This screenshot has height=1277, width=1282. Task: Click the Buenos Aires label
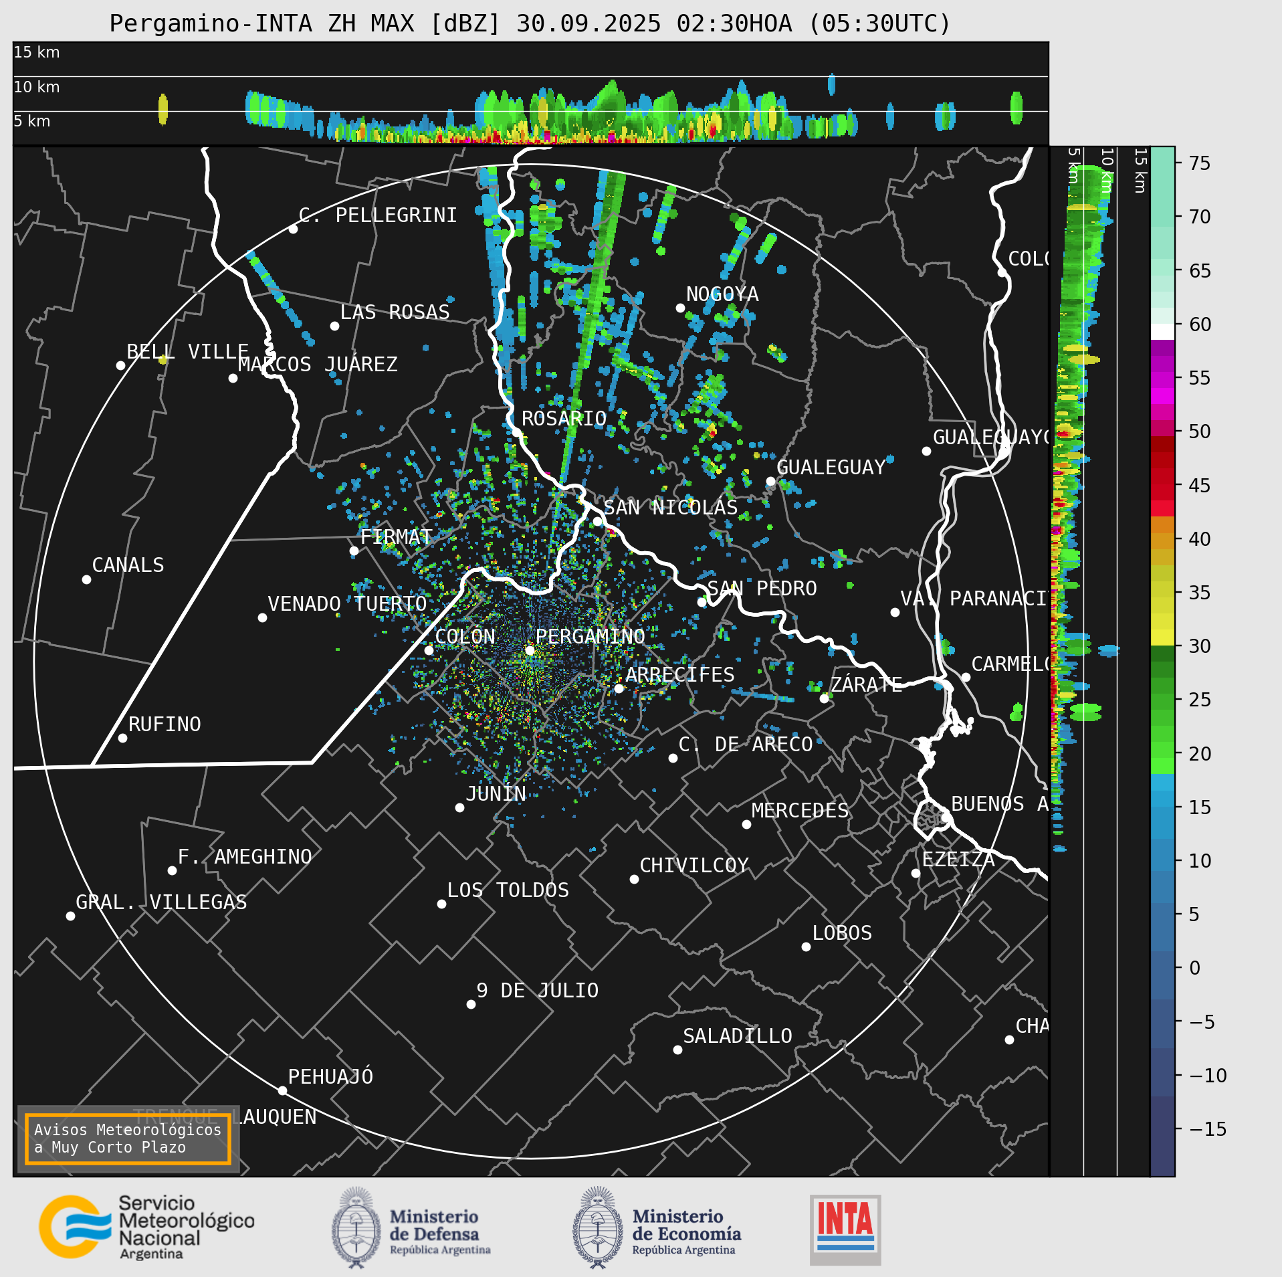pyautogui.click(x=1000, y=804)
